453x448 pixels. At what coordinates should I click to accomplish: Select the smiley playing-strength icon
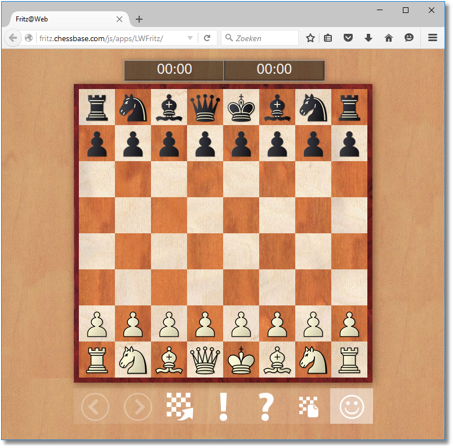tap(352, 406)
